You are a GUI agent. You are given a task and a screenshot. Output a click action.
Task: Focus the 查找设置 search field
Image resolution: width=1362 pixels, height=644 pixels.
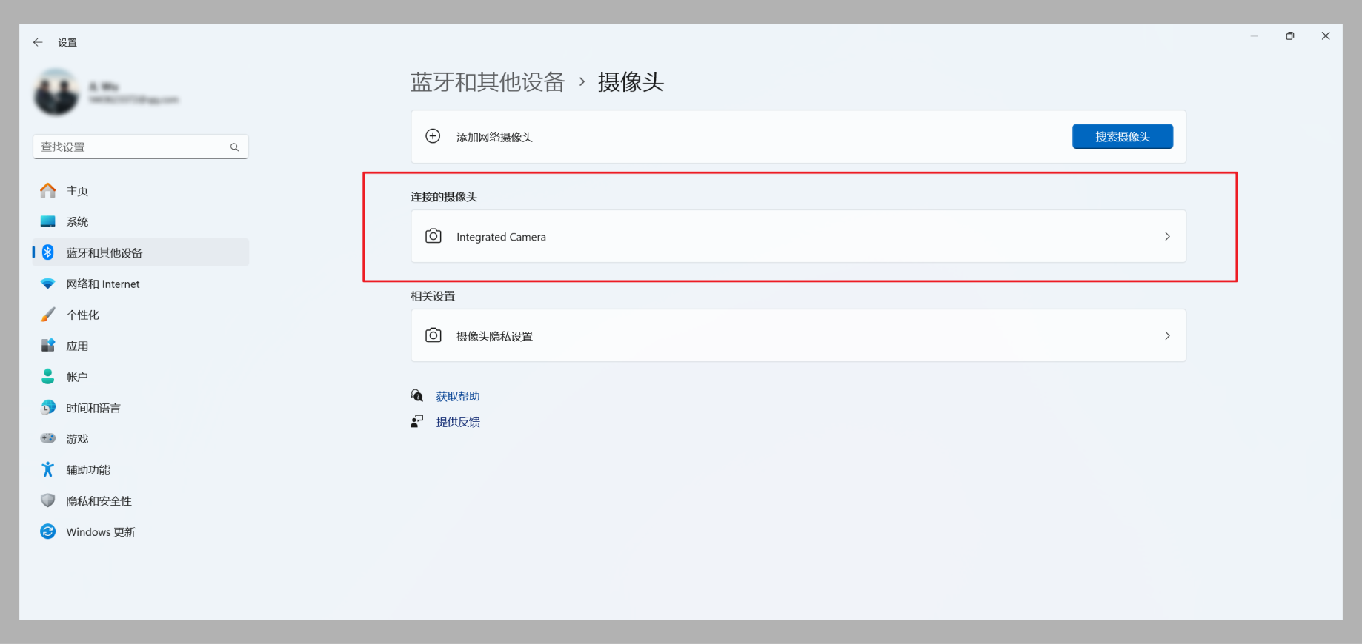tap(141, 147)
